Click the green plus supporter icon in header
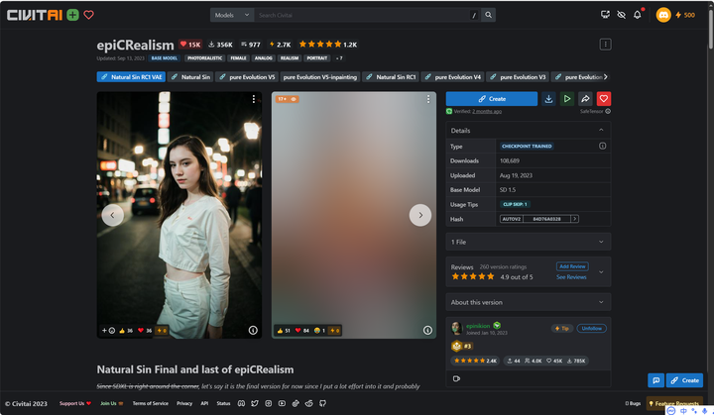 click(72, 15)
